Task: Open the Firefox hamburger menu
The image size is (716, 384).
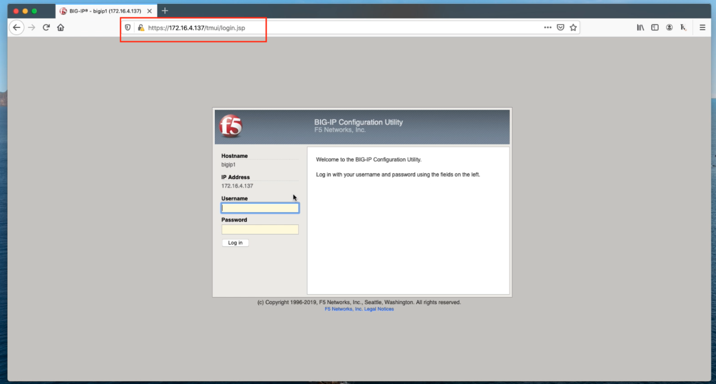Action: (703, 27)
